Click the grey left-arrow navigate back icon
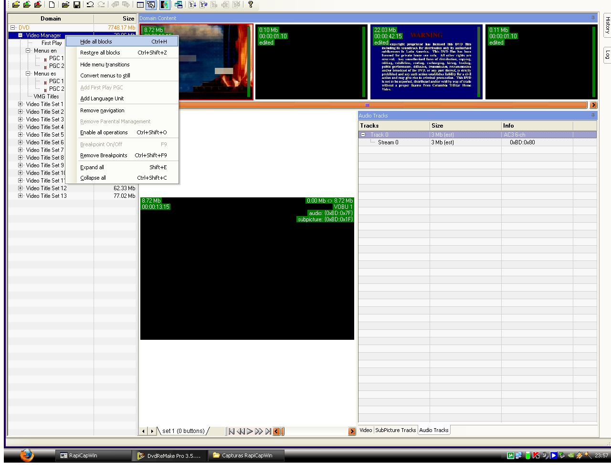Viewport: 611px width, 465px height. (115, 5)
